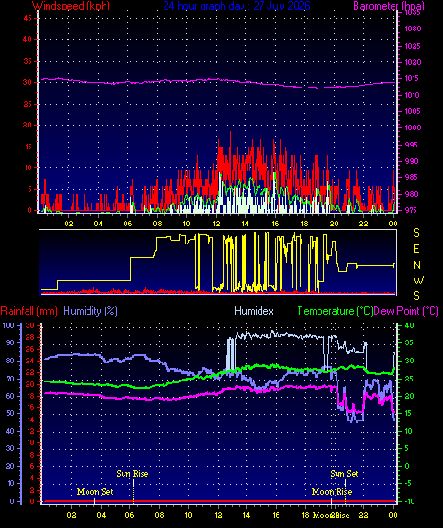Image resolution: width=443 pixels, height=528 pixels.
Task: Click the Rainfall (mm) legend label
Action: coord(29,311)
